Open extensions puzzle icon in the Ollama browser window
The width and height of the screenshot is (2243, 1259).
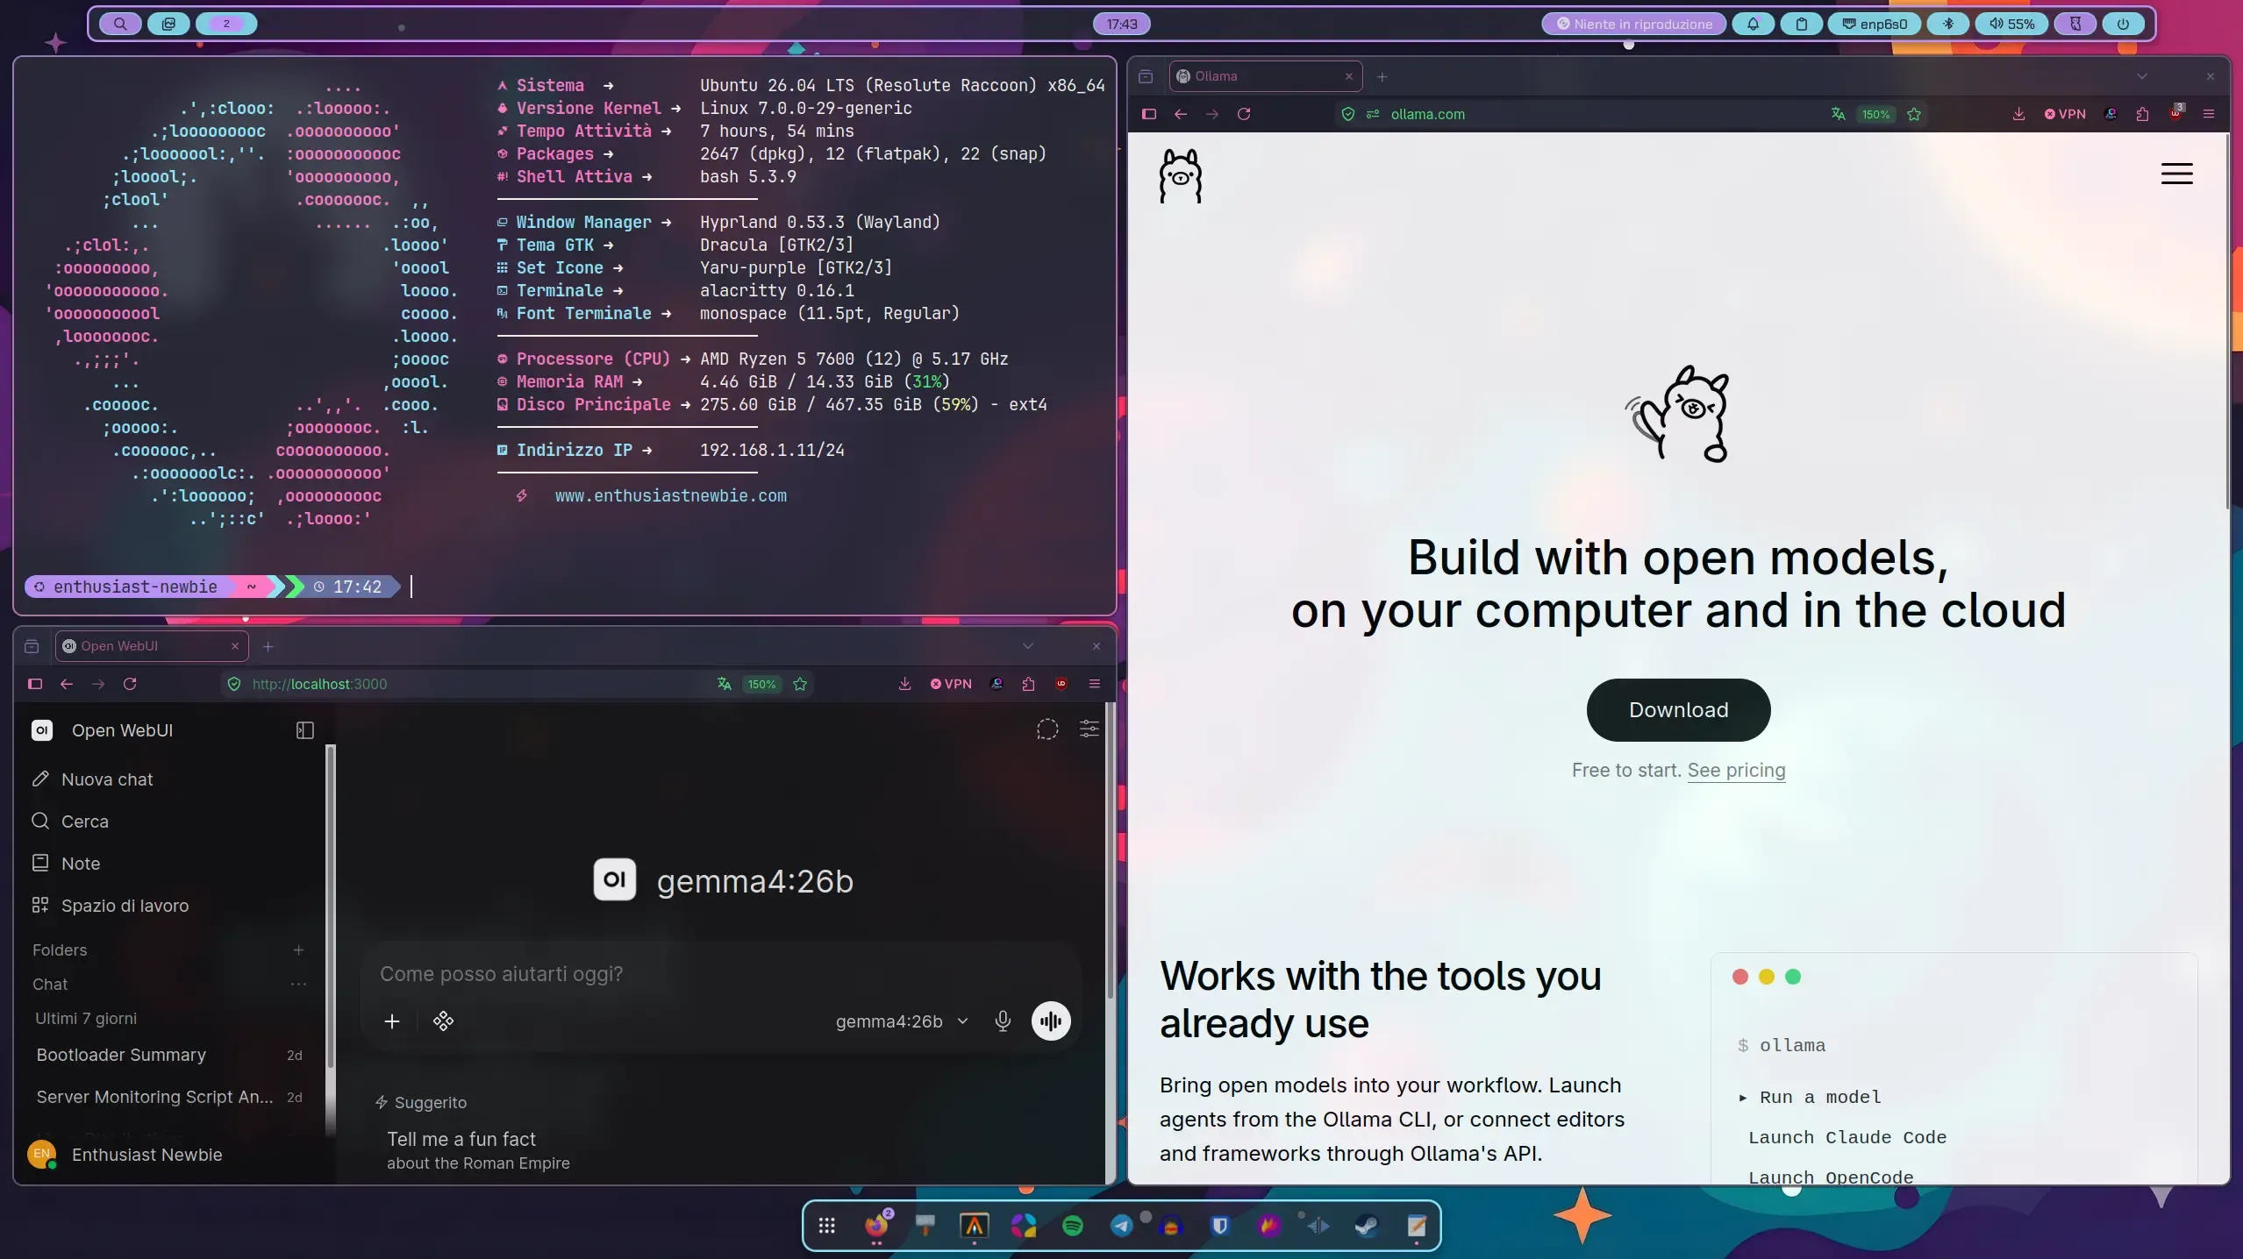point(2142,114)
